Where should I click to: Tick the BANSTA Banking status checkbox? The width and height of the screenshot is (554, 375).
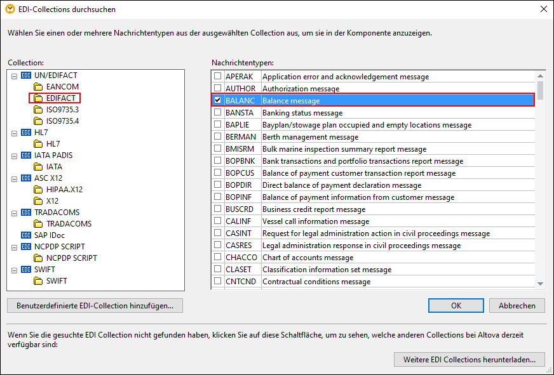point(218,112)
